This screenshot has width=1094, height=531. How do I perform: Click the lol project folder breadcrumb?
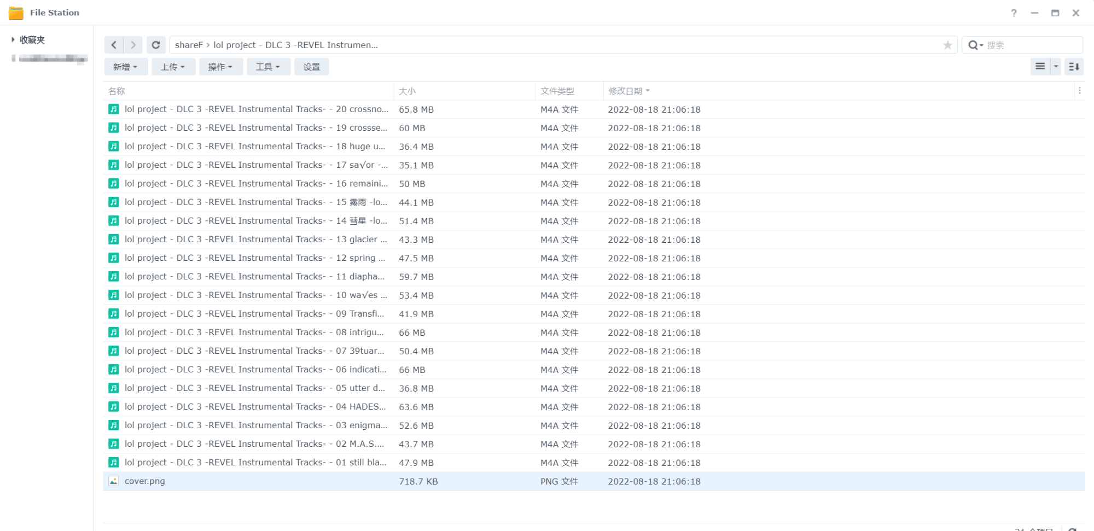[x=295, y=45]
